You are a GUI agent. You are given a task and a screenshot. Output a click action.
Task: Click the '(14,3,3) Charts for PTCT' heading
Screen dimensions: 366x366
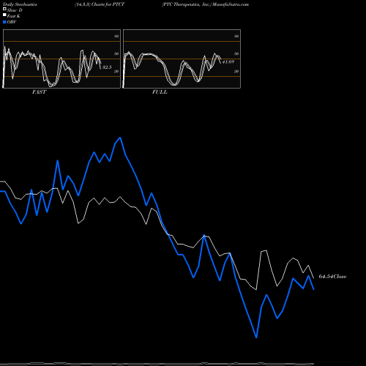pos(100,4)
